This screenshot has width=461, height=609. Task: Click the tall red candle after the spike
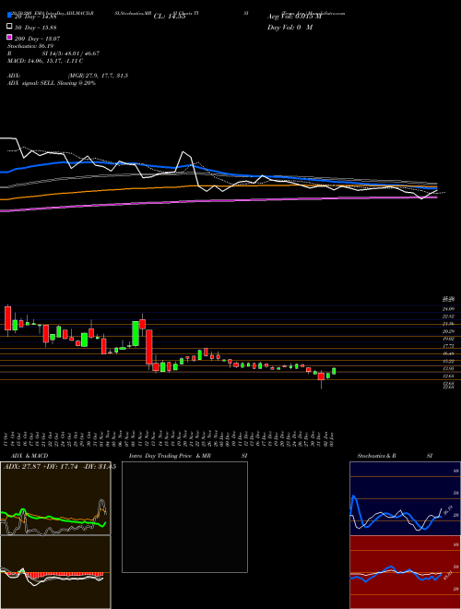click(x=149, y=347)
